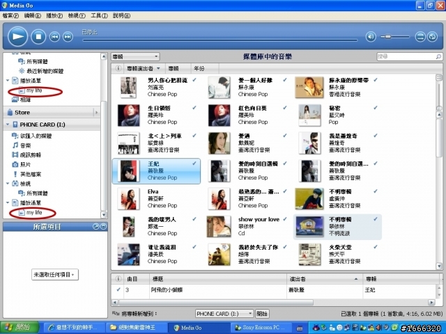The image size is (446, 334).
Task: Click the info icon column header of album grid
Action: pos(118,68)
